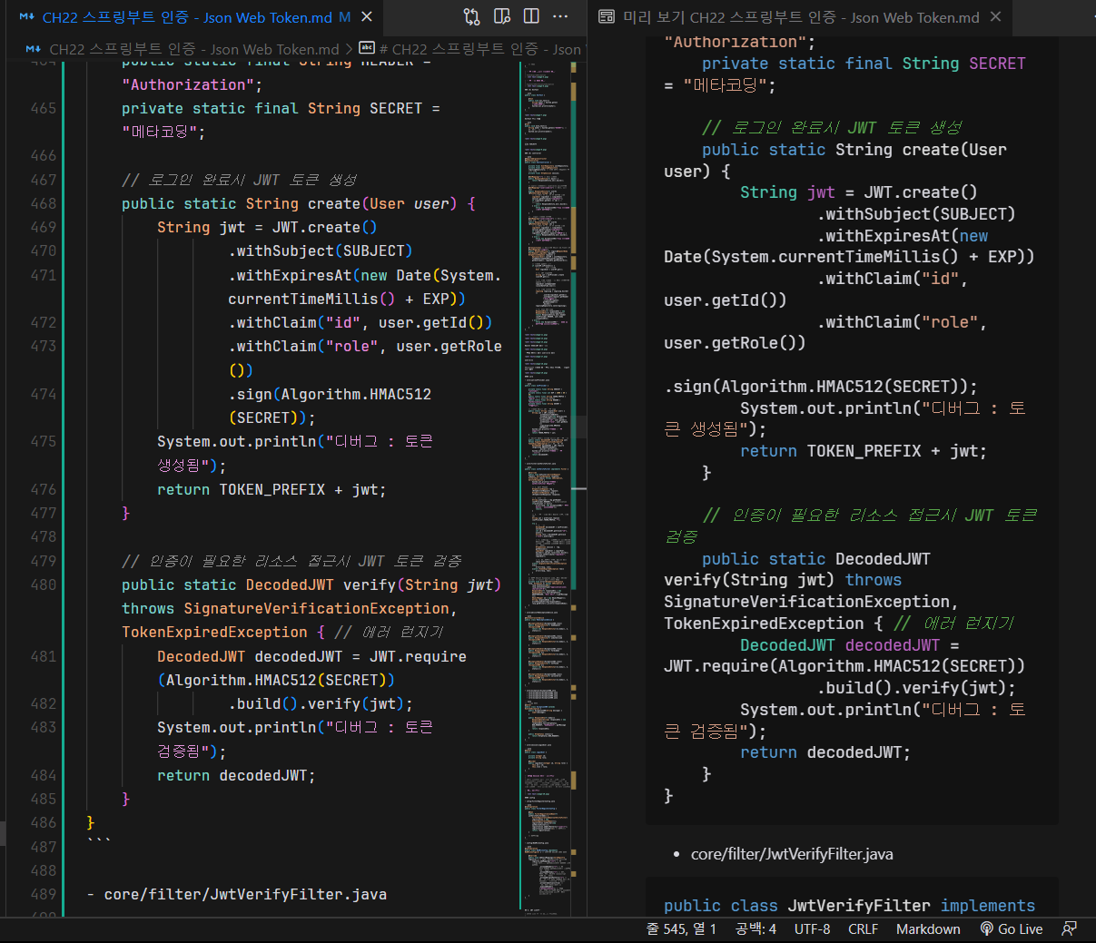Select the CH22 Json Web Token.md editor tab
The width and height of the screenshot is (1096, 943).
196,17
